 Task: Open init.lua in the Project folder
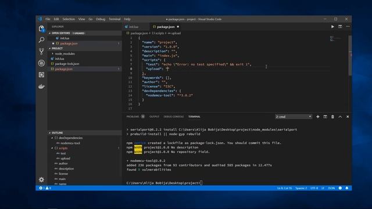tap(59, 59)
